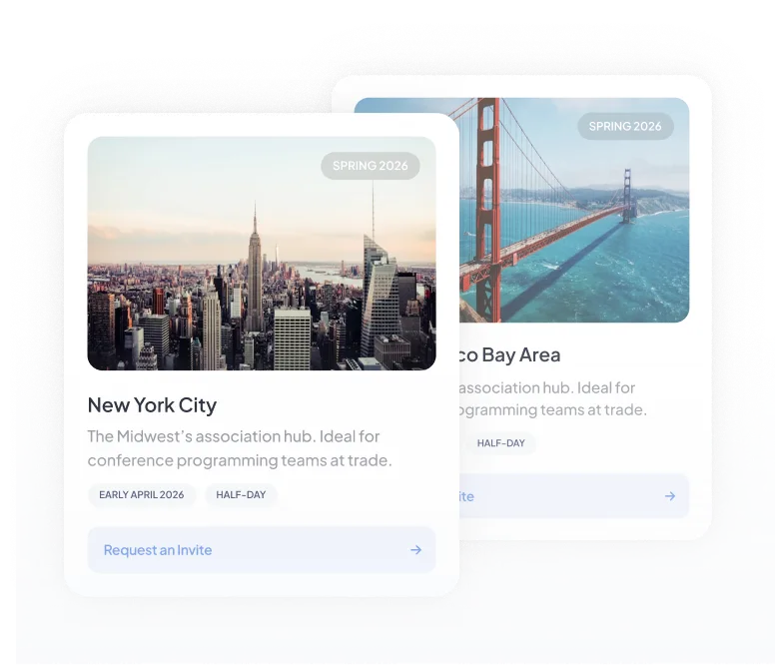Click the Bay Area card description text
775x665 pixels.
[x=552, y=398]
